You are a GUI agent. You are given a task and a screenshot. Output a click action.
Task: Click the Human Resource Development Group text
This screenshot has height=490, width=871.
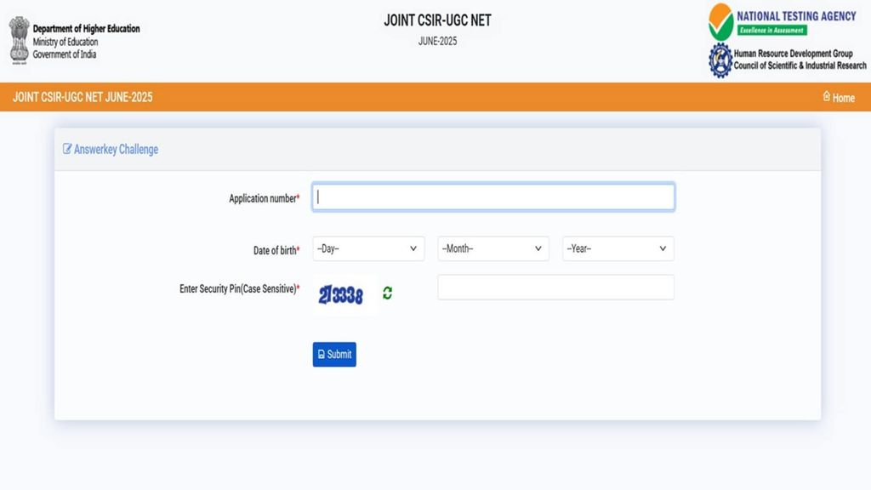[794, 54]
